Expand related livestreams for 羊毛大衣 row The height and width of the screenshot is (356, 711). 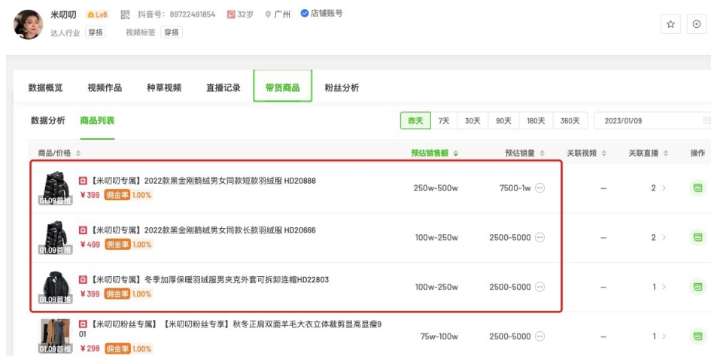[x=664, y=336]
